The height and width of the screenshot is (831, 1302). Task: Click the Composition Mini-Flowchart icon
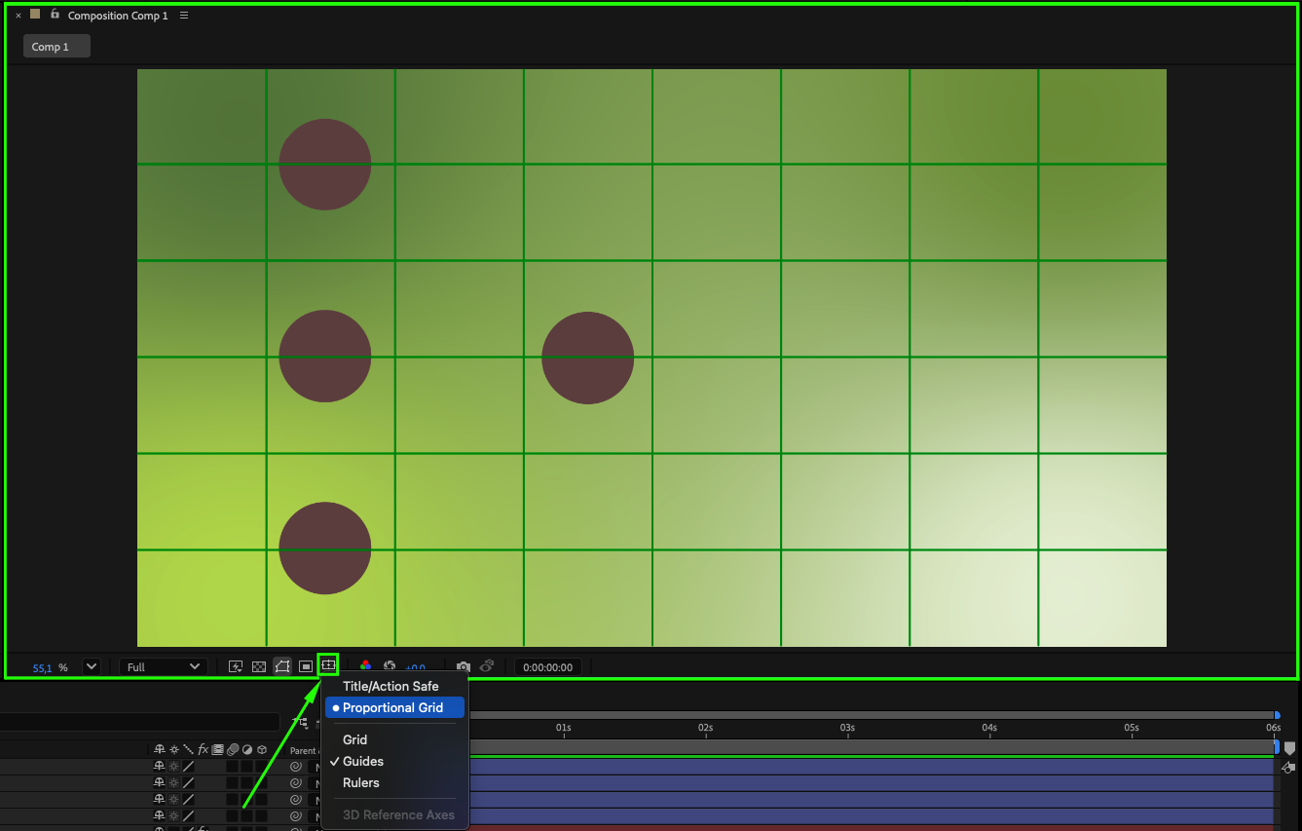click(302, 723)
